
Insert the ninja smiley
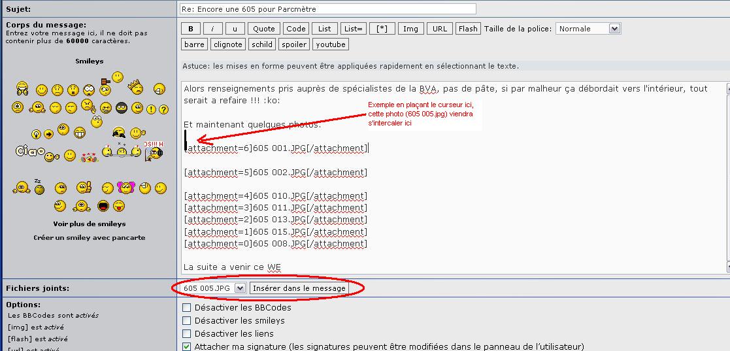tap(121, 108)
